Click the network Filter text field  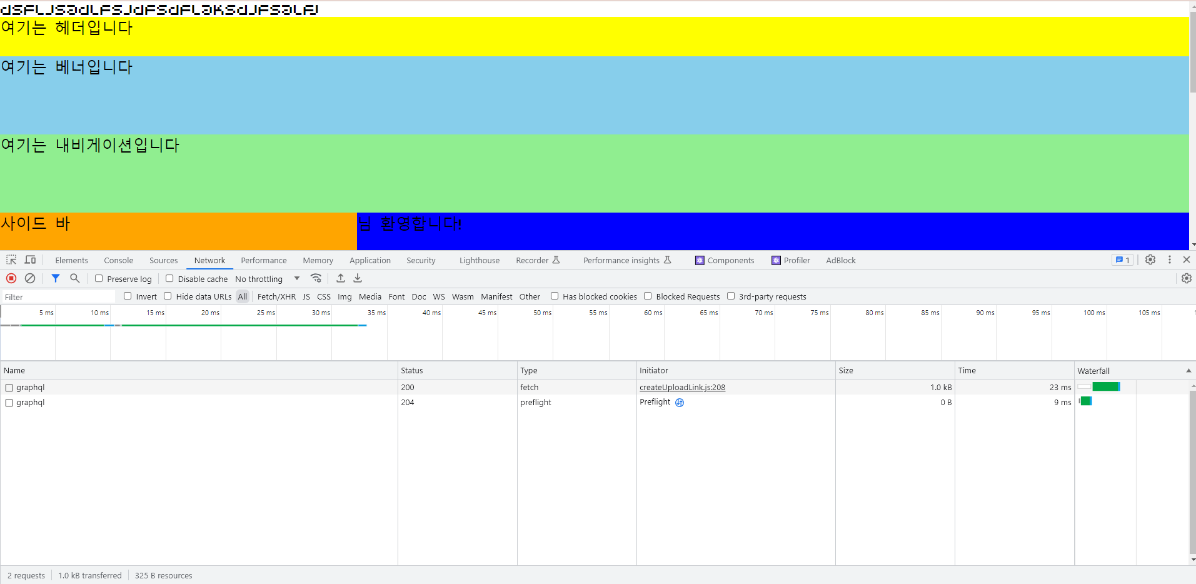pyautogui.click(x=58, y=297)
